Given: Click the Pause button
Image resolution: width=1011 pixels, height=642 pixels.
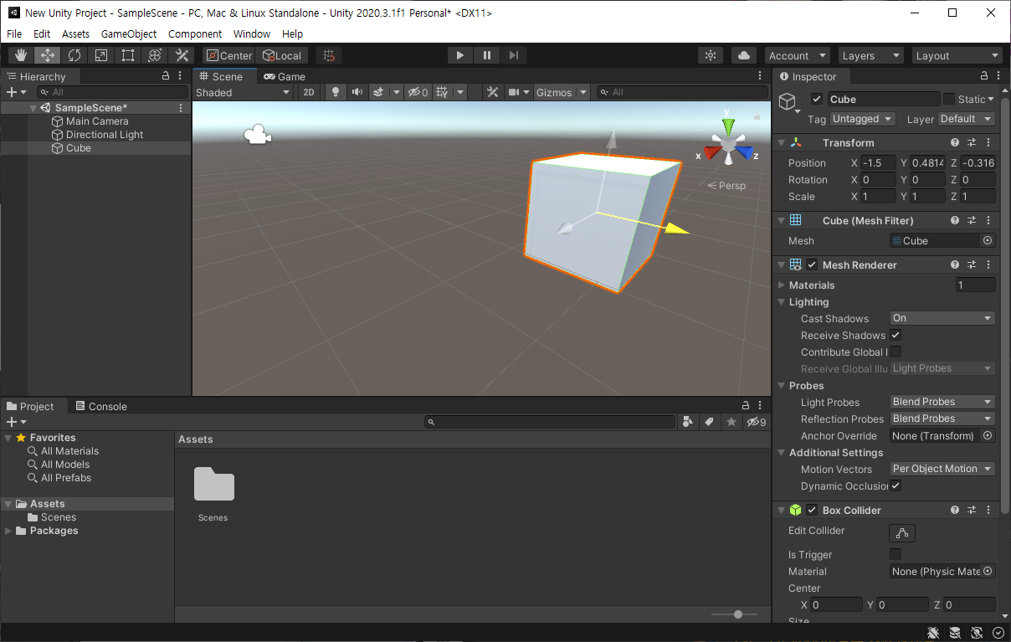Looking at the screenshot, I should point(487,55).
